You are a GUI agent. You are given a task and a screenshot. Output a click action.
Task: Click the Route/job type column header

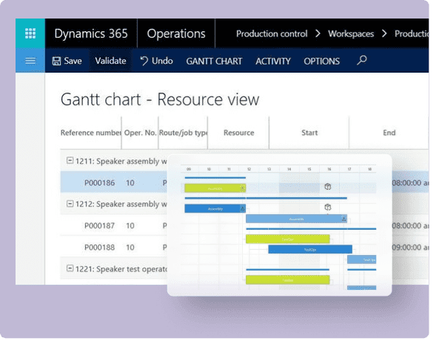(183, 133)
